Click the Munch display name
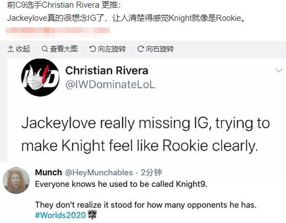Image resolution: width=286 pixels, height=223 pixels. point(48,173)
